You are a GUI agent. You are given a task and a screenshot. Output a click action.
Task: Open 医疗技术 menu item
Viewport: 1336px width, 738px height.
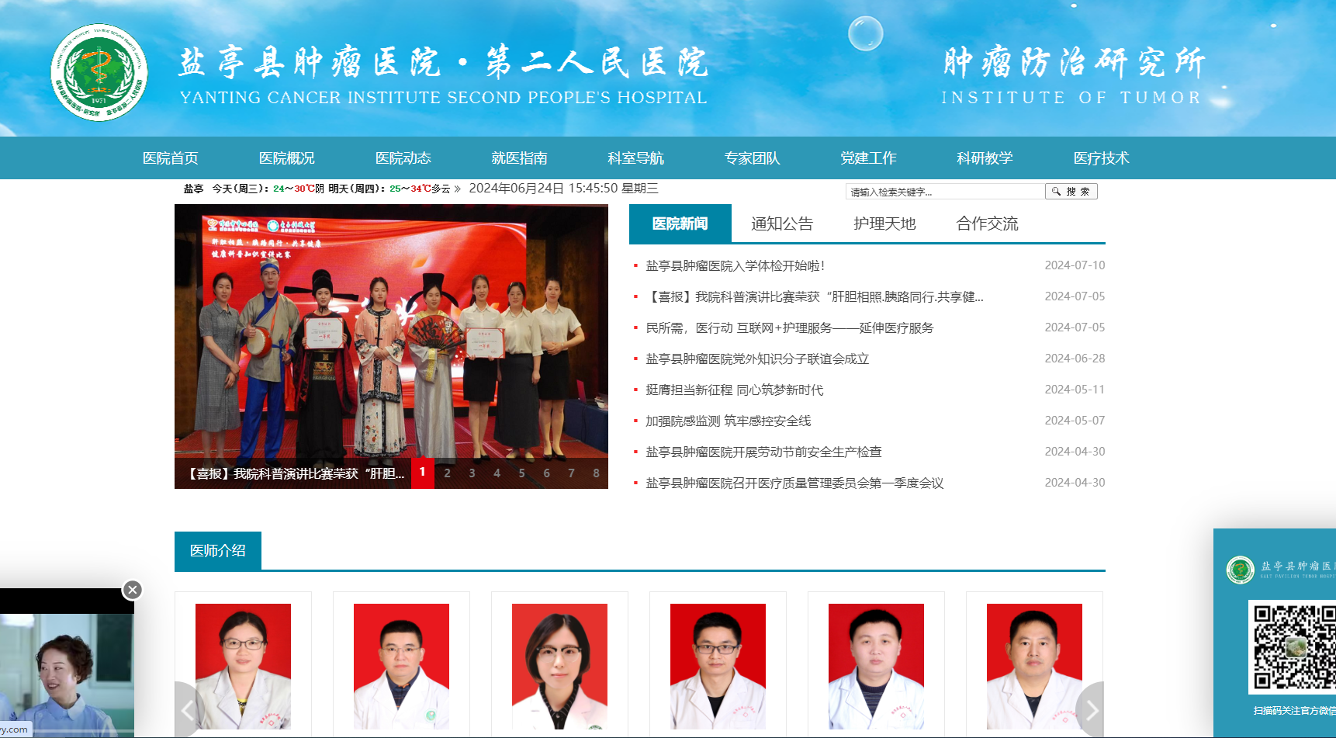[1102, 158]
